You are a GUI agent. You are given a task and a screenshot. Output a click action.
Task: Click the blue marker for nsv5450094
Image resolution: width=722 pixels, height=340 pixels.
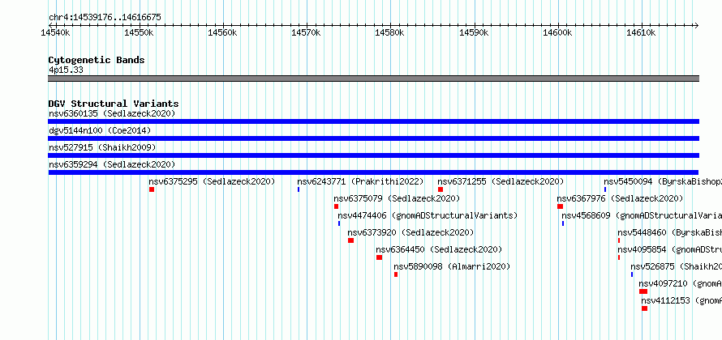(x=605, y=189)
